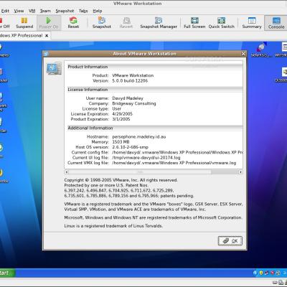The width and height of the screenshot is (287, 287).
Task: Close the Windows XP Professional tab
Action: [47, 36]
